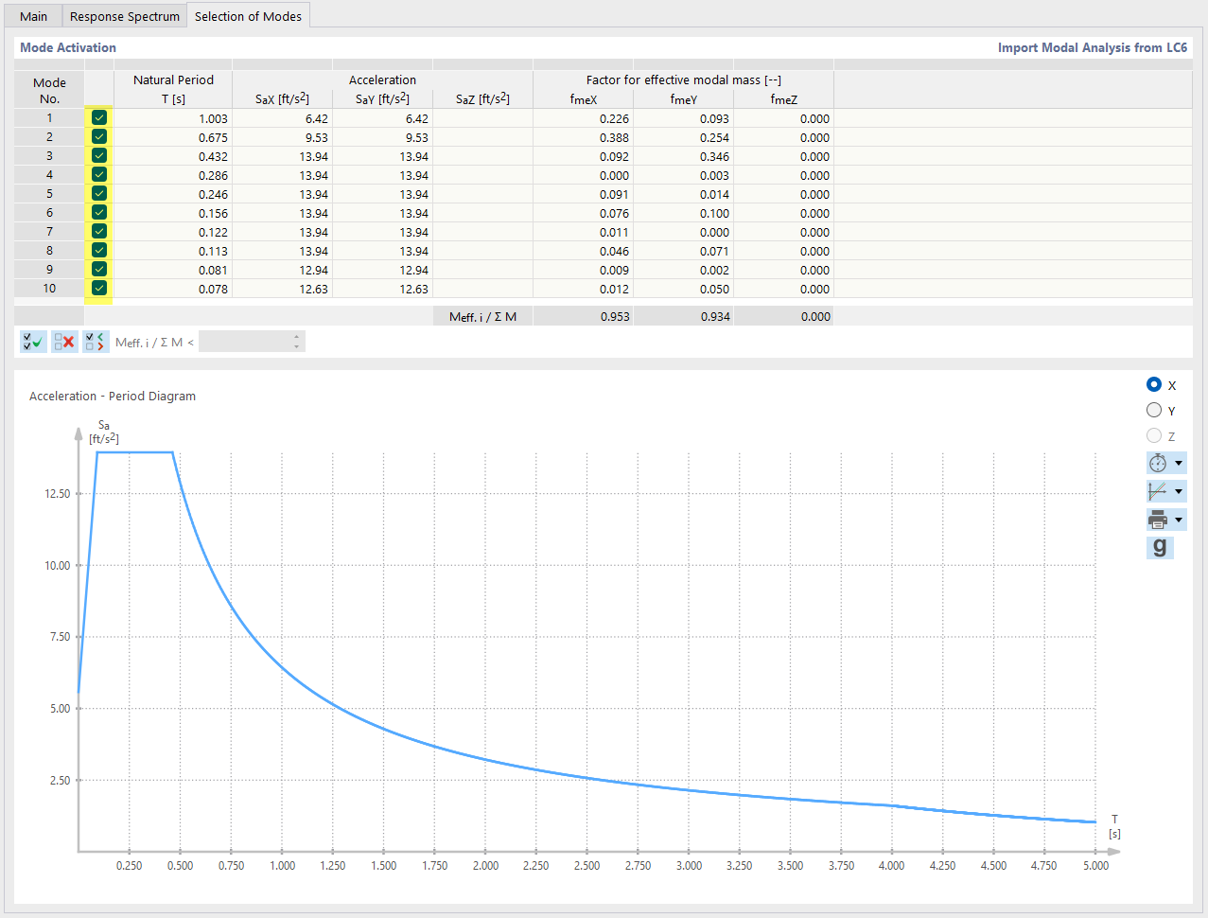The height and width of the screenshot is (918, 1208).
Task: Click Import Modal Analysis from LC6
Action: pyautogui.click(x=1092, y=47)
